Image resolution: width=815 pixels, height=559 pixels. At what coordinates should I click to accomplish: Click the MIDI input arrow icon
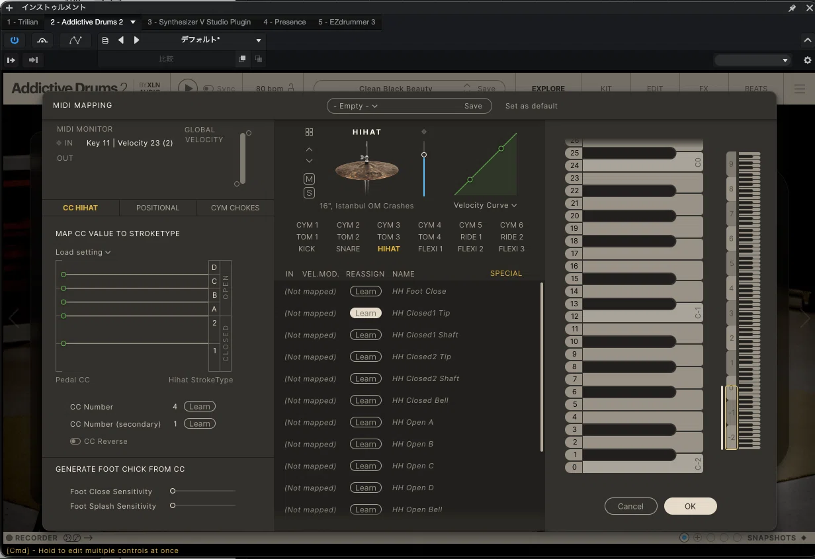click(x=11, y=60)
